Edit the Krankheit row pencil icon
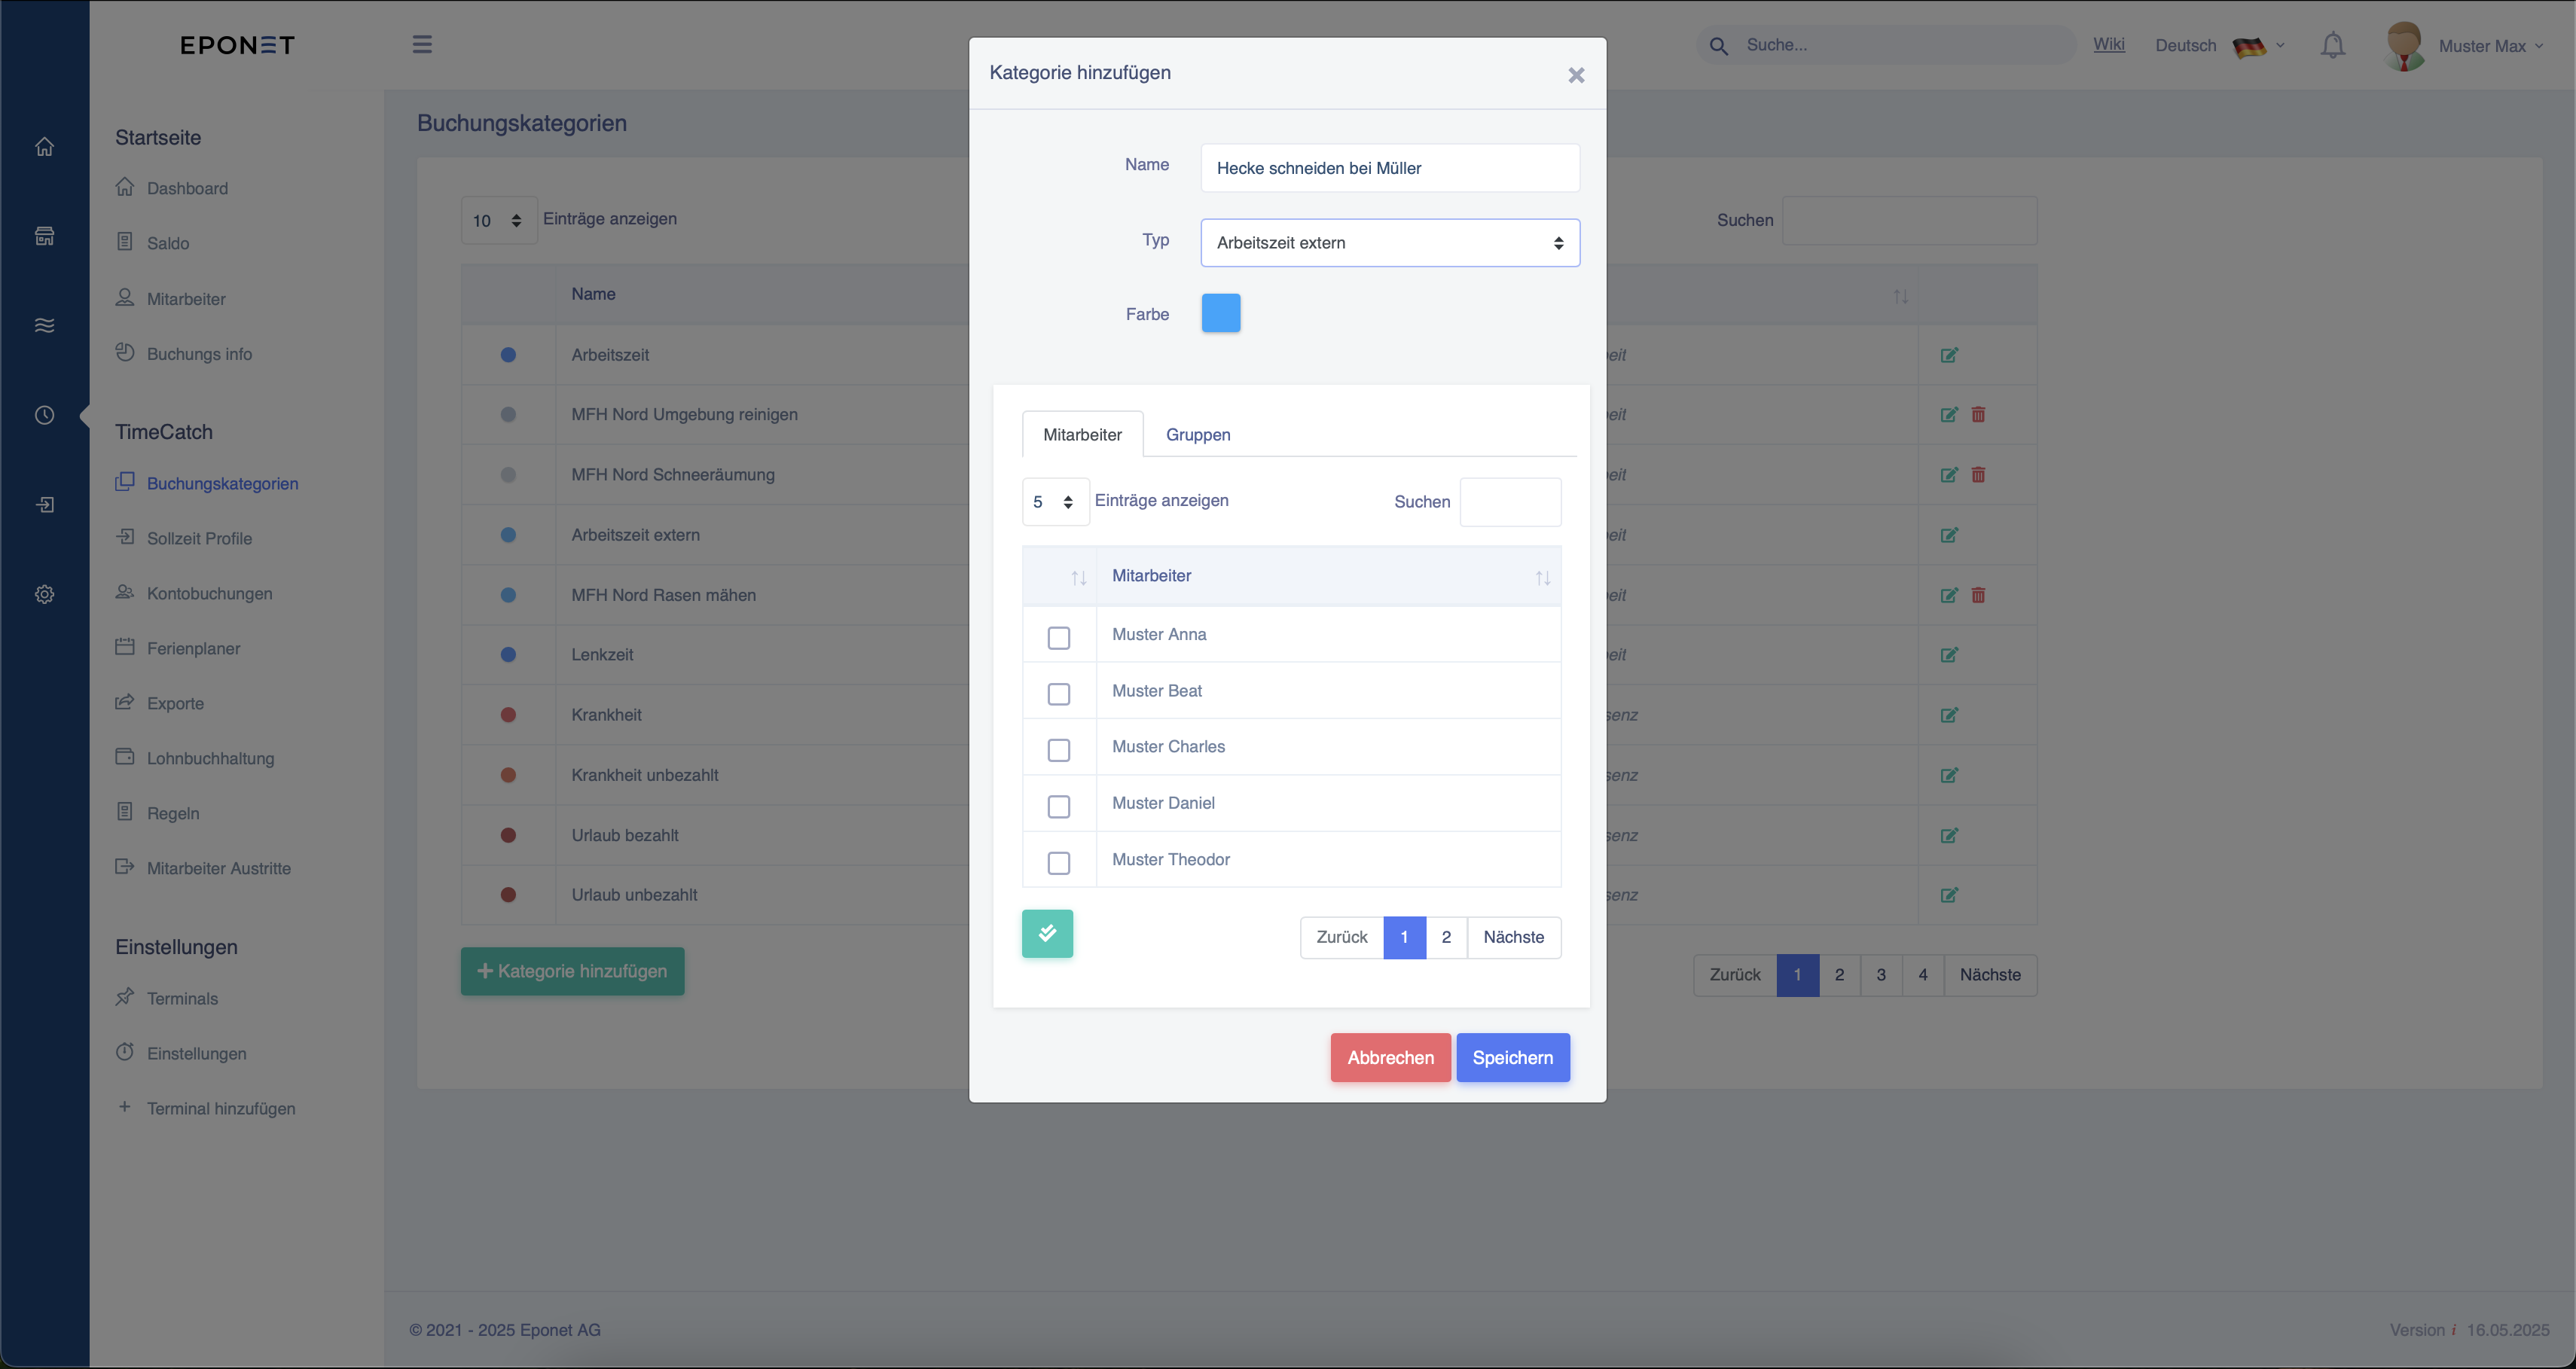This screenshot has height=1369, width=2576. tap(1948, 714)
